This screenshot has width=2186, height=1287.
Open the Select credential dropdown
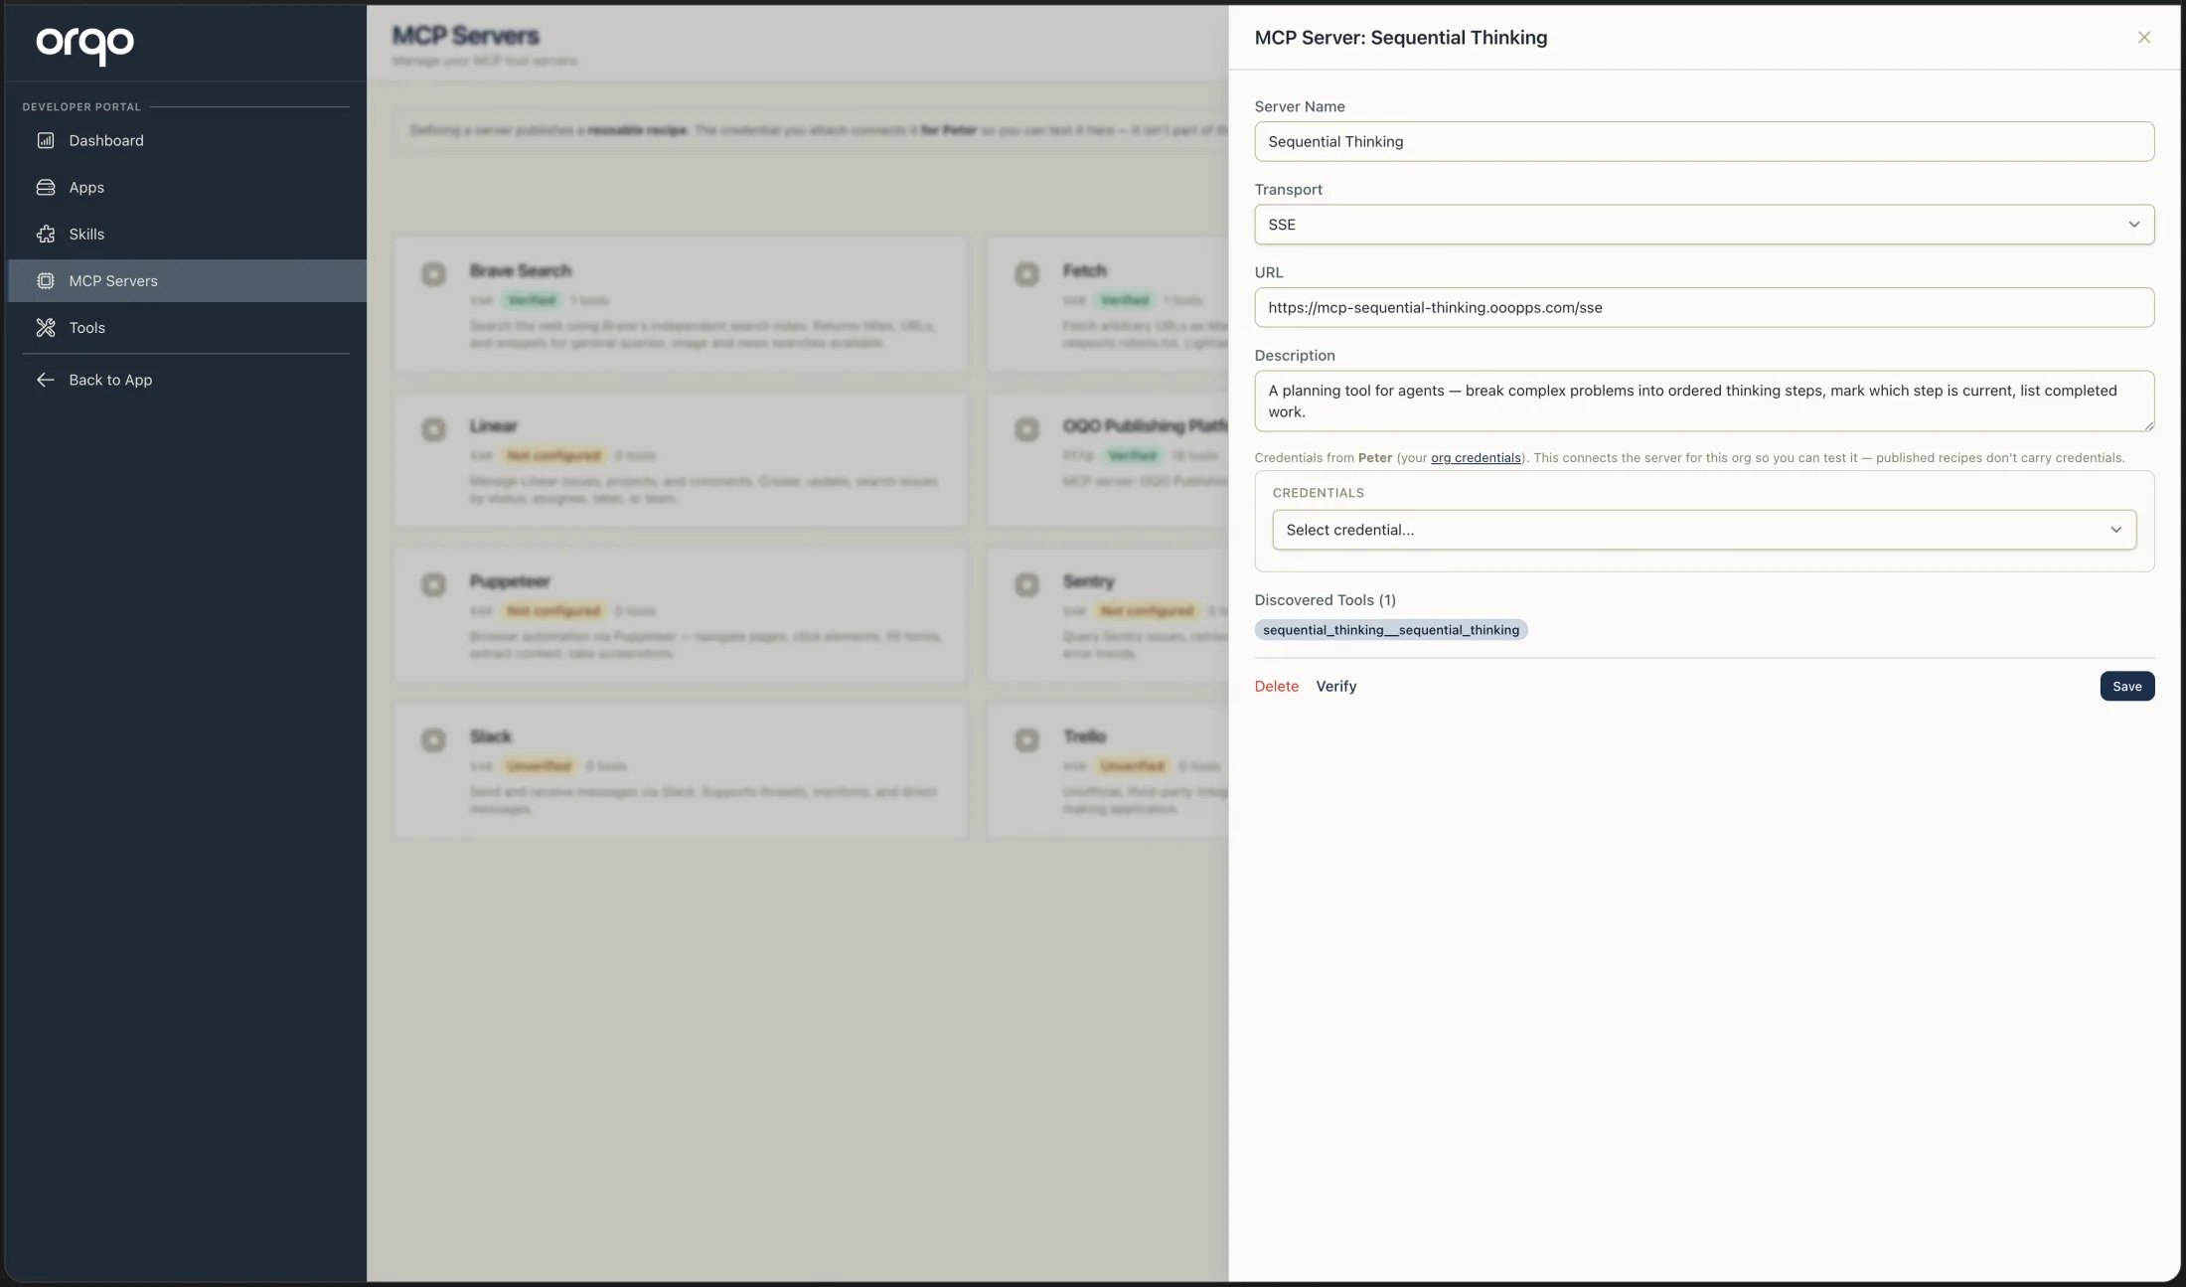click(1704, 530)
